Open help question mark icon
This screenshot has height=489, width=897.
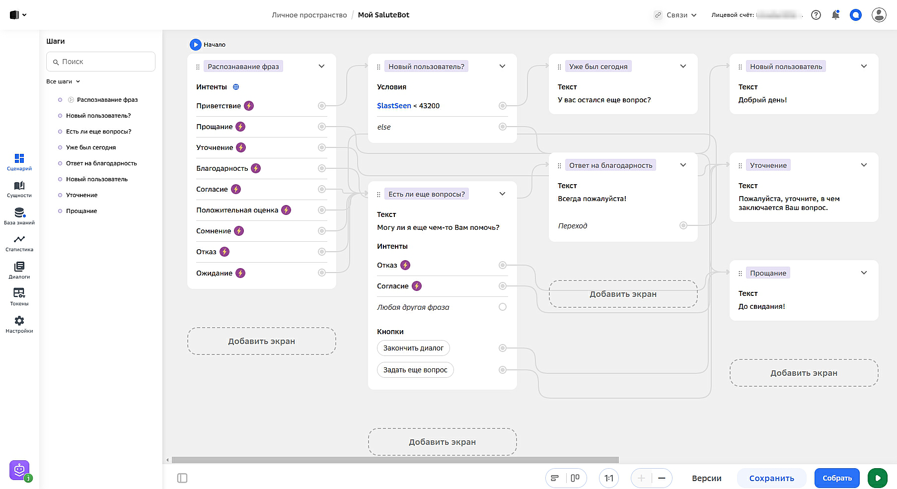click(816, 15)
